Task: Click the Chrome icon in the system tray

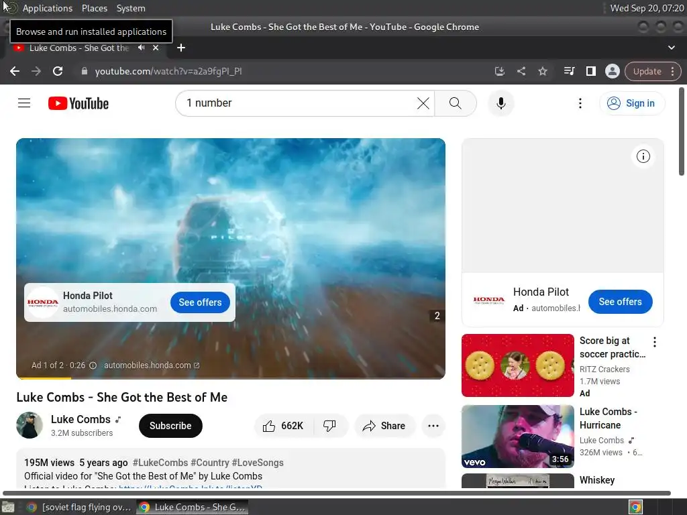Action: (x=635, y=508)
